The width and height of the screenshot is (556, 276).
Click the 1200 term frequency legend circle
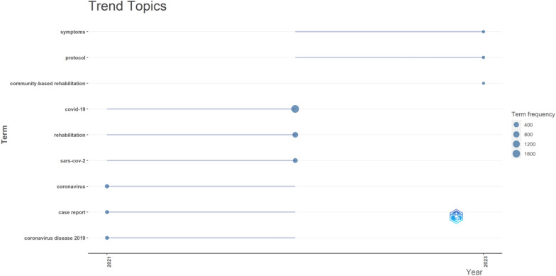coord(516,144)
